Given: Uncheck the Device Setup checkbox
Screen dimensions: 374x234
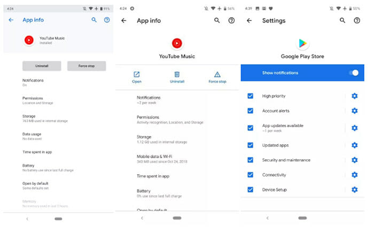Looking at the screenshot, I should (250, 190).
